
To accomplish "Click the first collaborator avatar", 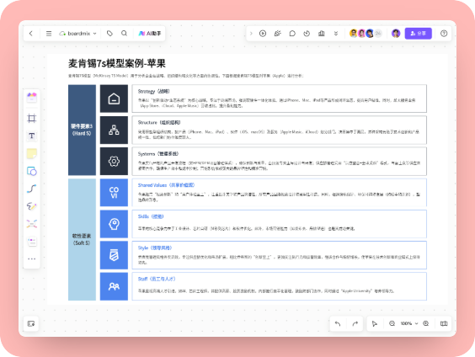I will 354,34.
